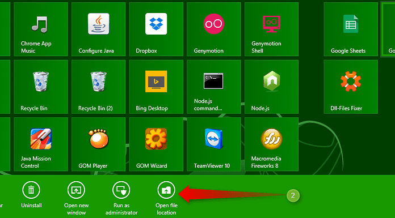The width and height of the screenshot is (395, 218).
Task: Open the Dropbox tile
Action: click(156, 29)
